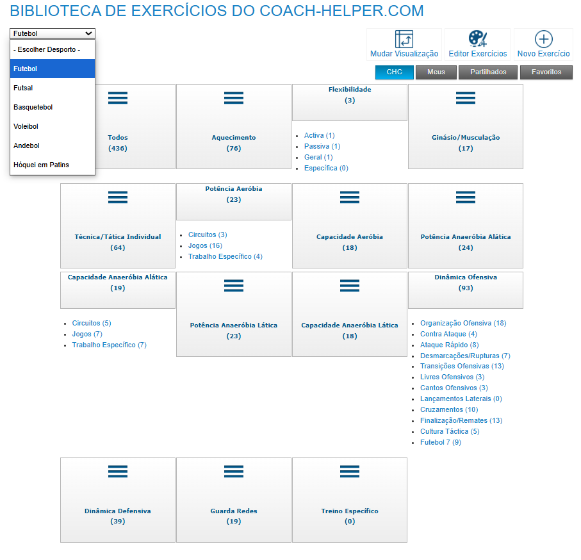581x560 pixels.
Task: Click the Guarda Redes (19) card label
Action: coord(234,516)
